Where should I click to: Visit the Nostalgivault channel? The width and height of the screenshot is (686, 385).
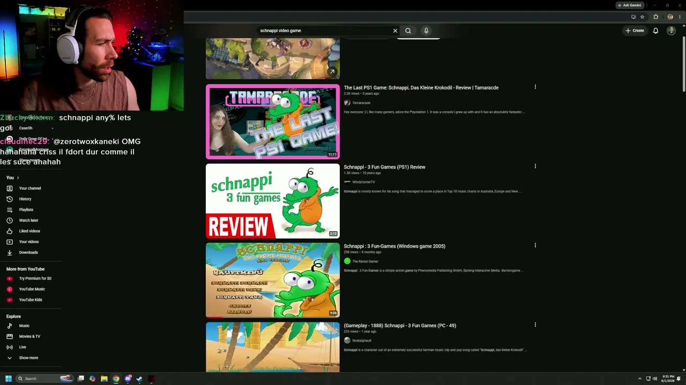pyautogui.click(x=362, y=341)
